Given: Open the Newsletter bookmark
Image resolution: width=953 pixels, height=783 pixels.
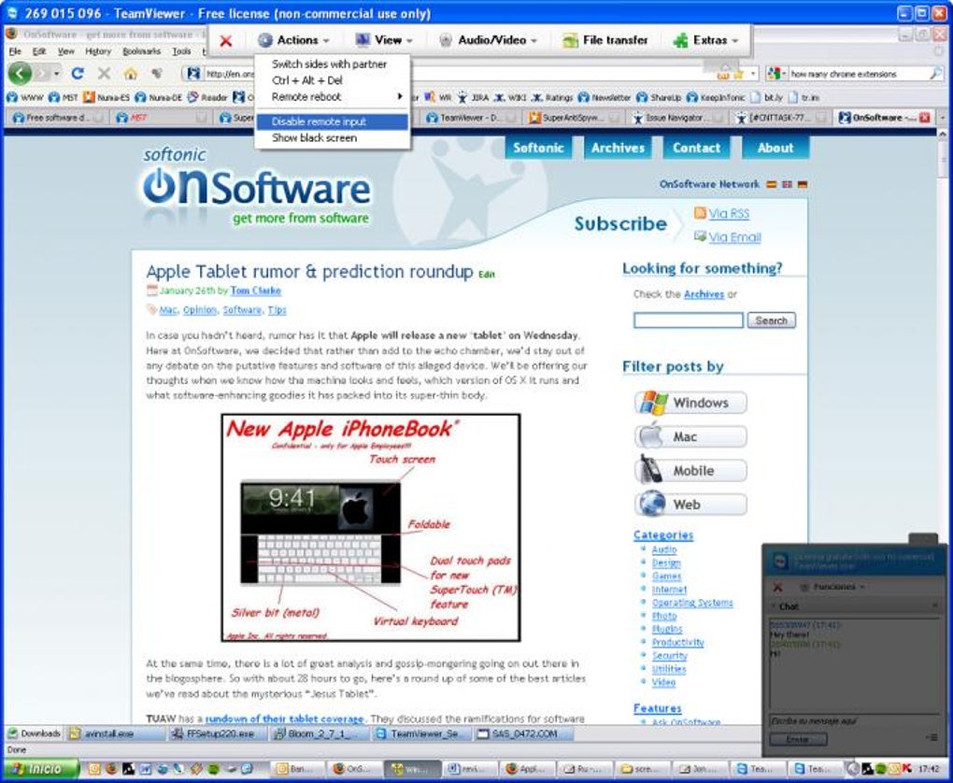Looking at the screenshot, I should 605,97.
